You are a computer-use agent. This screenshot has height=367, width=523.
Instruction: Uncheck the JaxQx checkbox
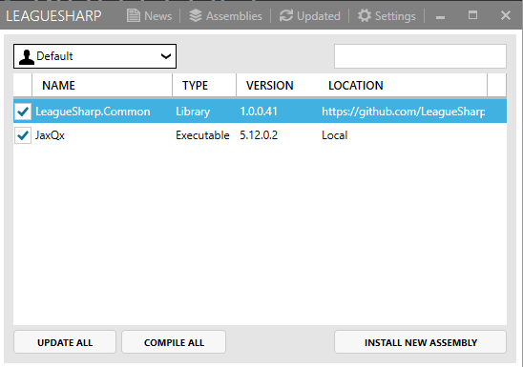coord(23,135)
